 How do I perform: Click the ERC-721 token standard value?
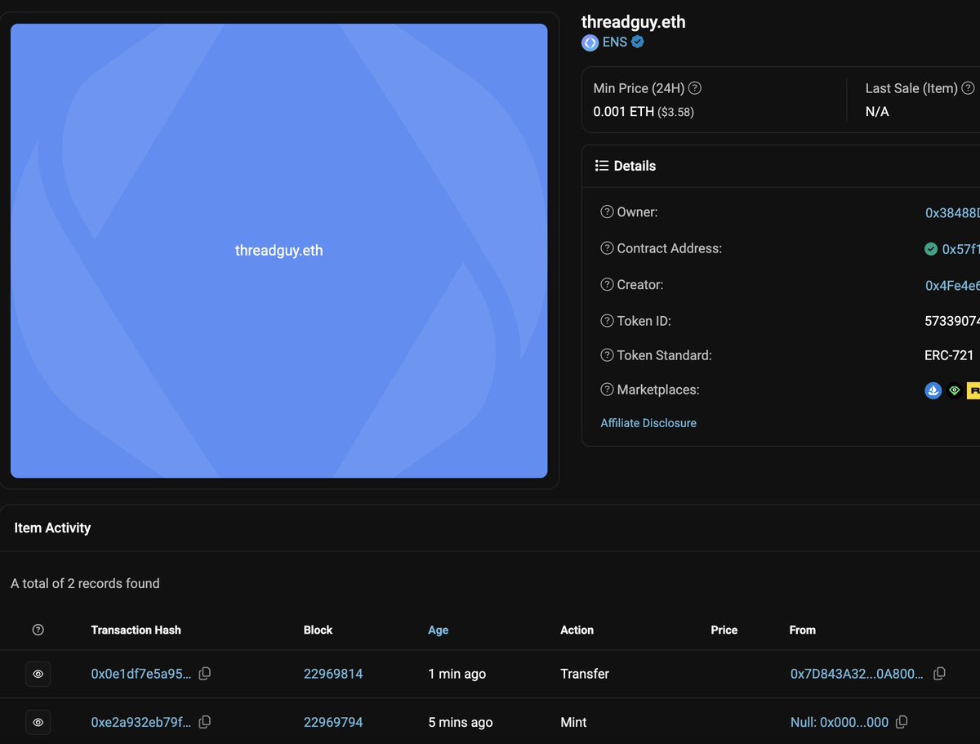point(949,355)
